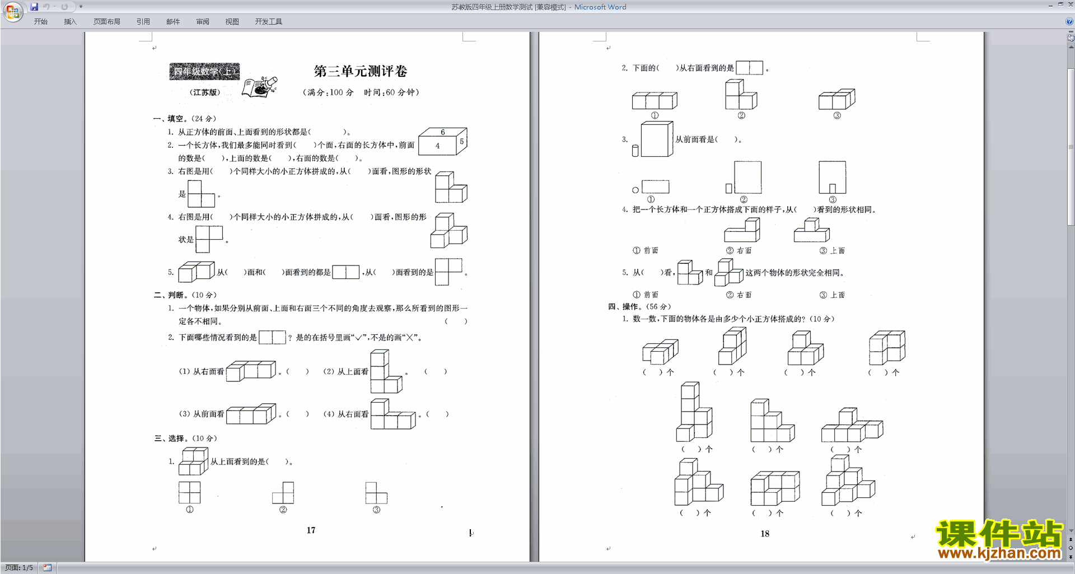
Task: Click the split-window bar above the ruler icon
Action: click(x=1071, y=32)
